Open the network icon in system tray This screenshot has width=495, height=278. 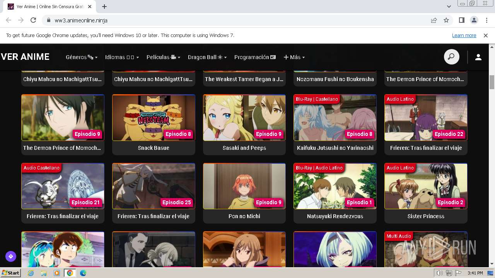[x=449, y=273]
